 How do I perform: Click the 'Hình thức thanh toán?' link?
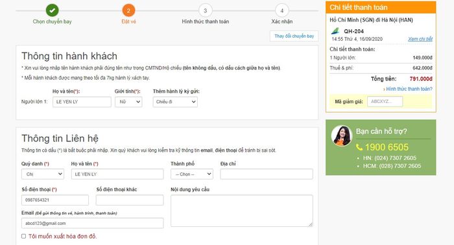click(409, 89)
